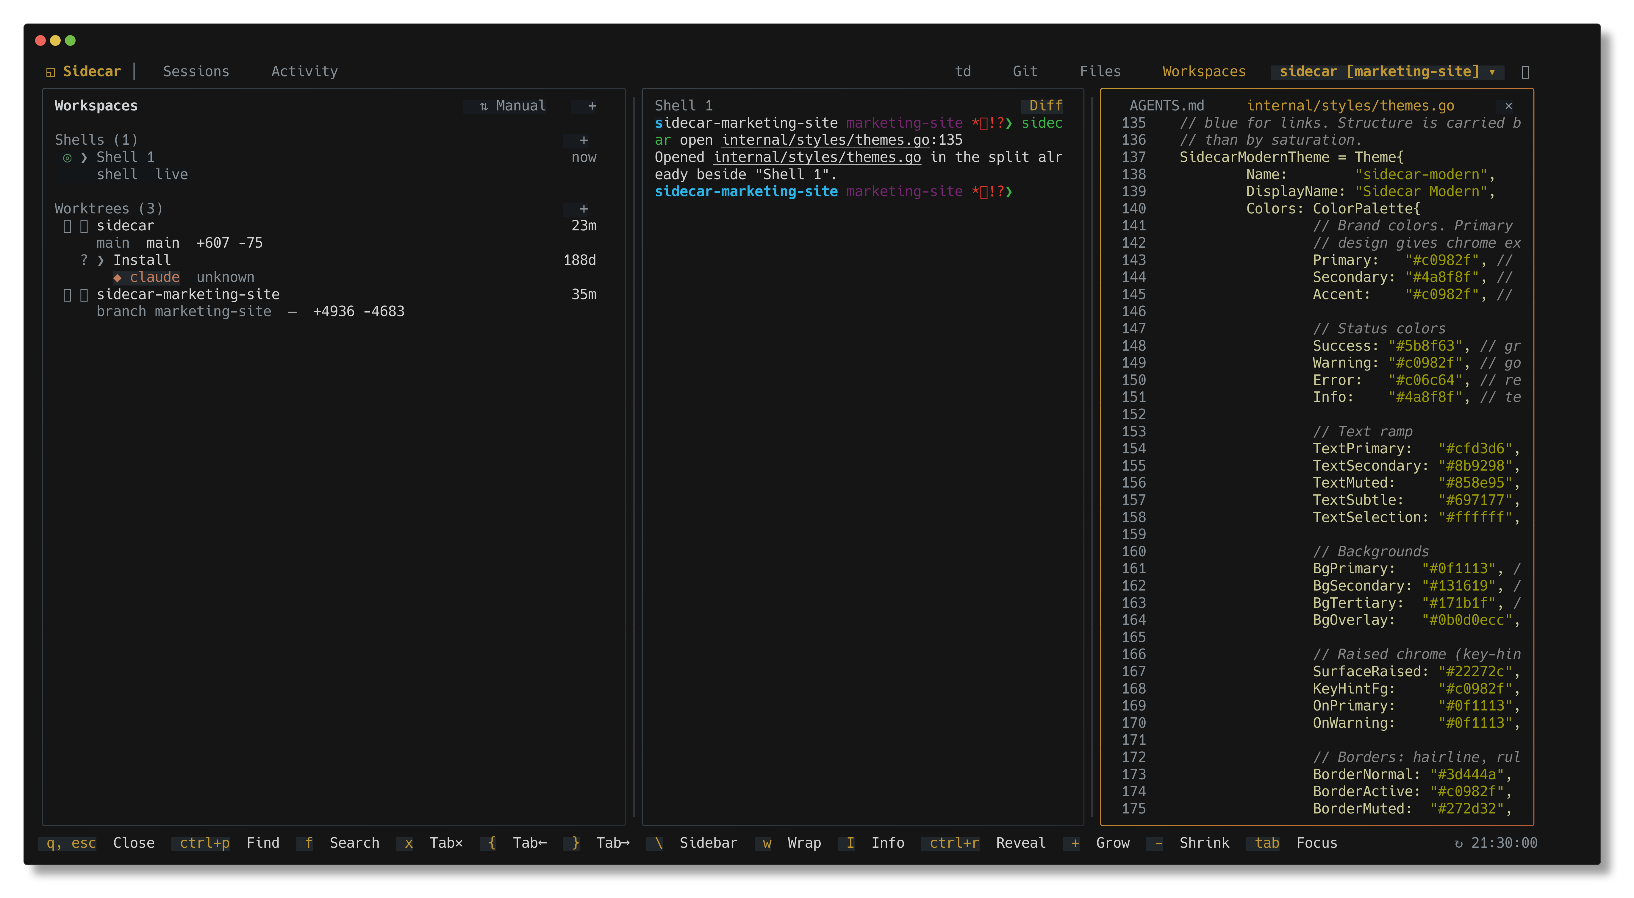Switch to the Git tab
The image size is (1634, 898).
1025,72
